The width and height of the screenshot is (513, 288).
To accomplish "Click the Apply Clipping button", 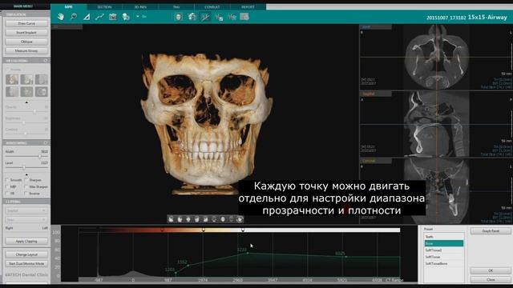I will [x=26, y=242].
